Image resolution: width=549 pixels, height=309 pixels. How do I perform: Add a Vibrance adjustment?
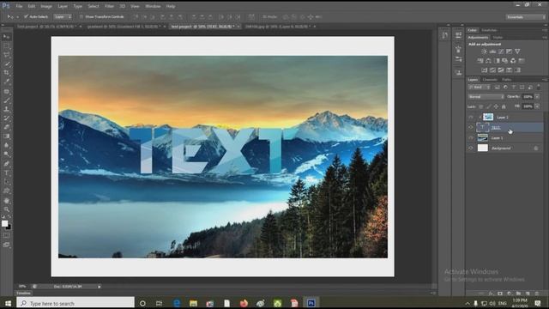click(517, 51)
